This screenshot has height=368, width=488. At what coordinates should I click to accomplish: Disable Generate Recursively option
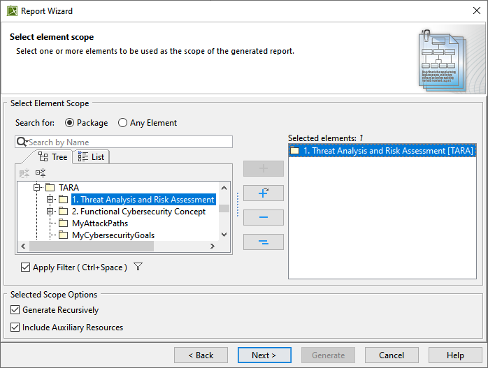click(15, 310)
